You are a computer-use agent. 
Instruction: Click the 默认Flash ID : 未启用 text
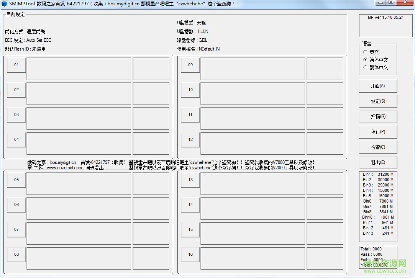(25, 49)
